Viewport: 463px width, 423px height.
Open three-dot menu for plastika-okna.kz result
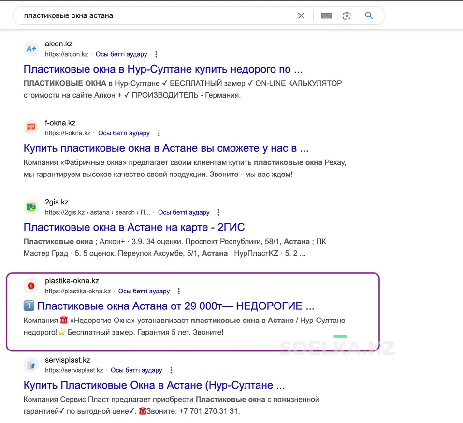[179, 291]
